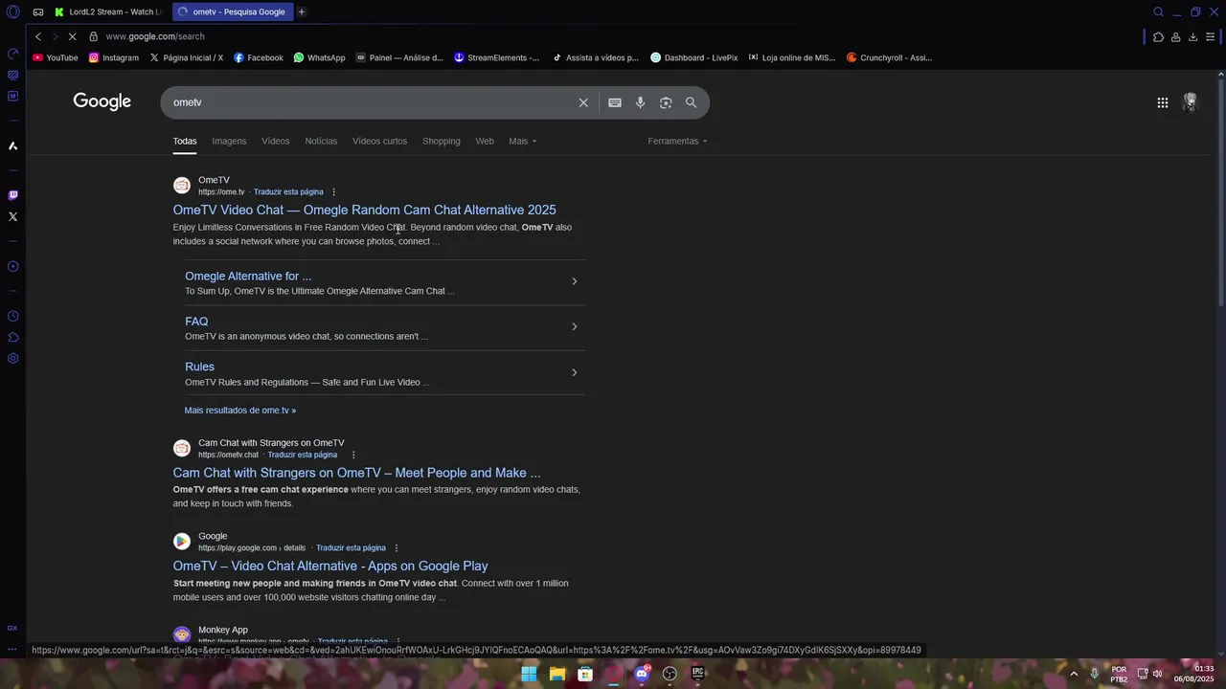Open the Aria AI sidebar icon
Screen dimensions: 1226x689
(12, 146)
